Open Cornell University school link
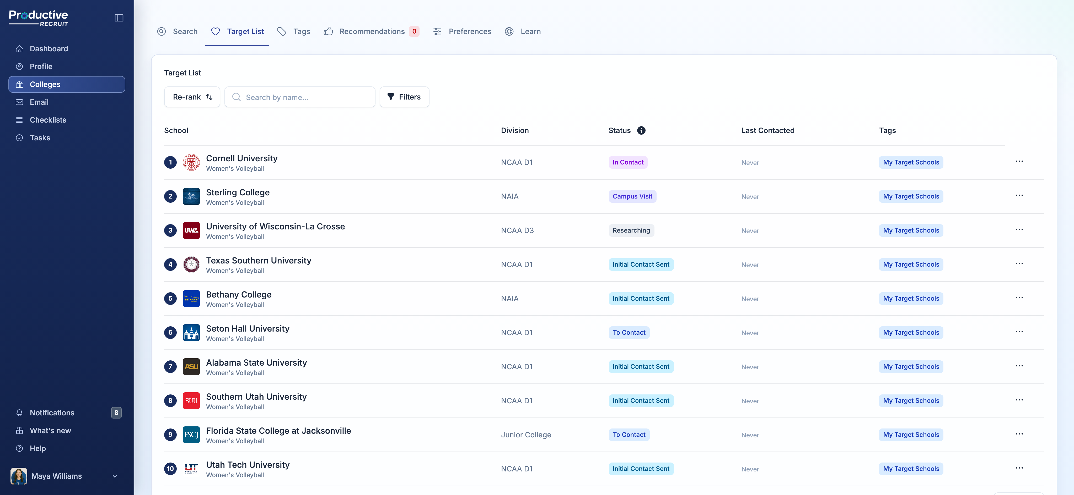This screenshot has height=495, width=1074. coord(242,158)
